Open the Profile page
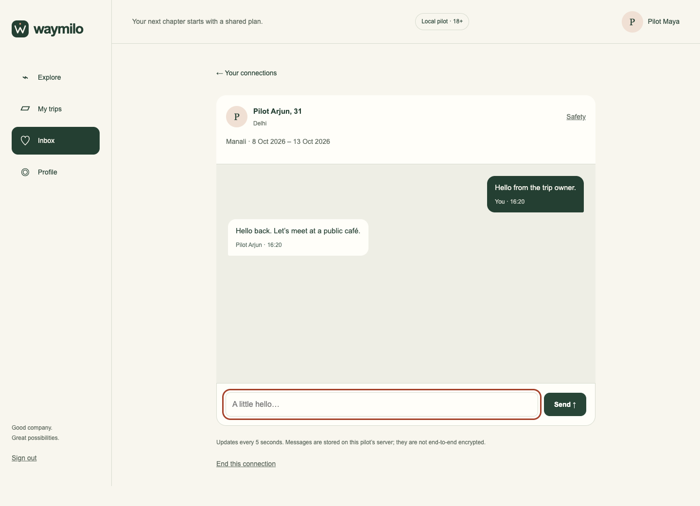Viewport: 700px width, 506px height. (x=55, y=172)
